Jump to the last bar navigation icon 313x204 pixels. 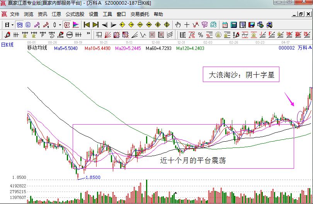click(x=95, y=25)
